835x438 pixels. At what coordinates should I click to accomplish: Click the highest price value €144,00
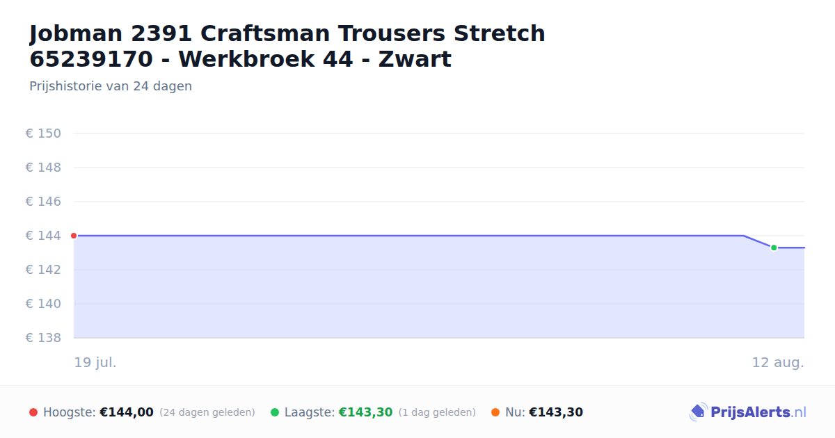click(127, 412)
